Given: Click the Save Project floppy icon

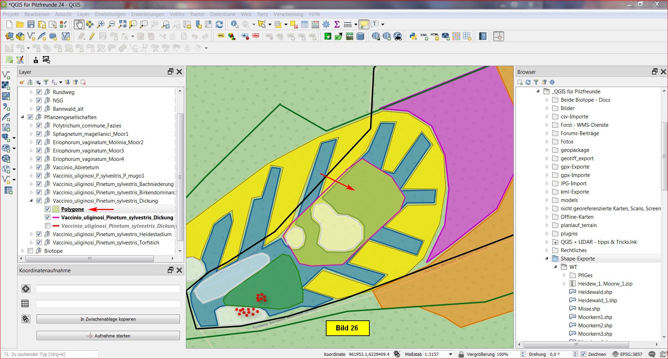Looking at the screenshot, I should [31, 24].
